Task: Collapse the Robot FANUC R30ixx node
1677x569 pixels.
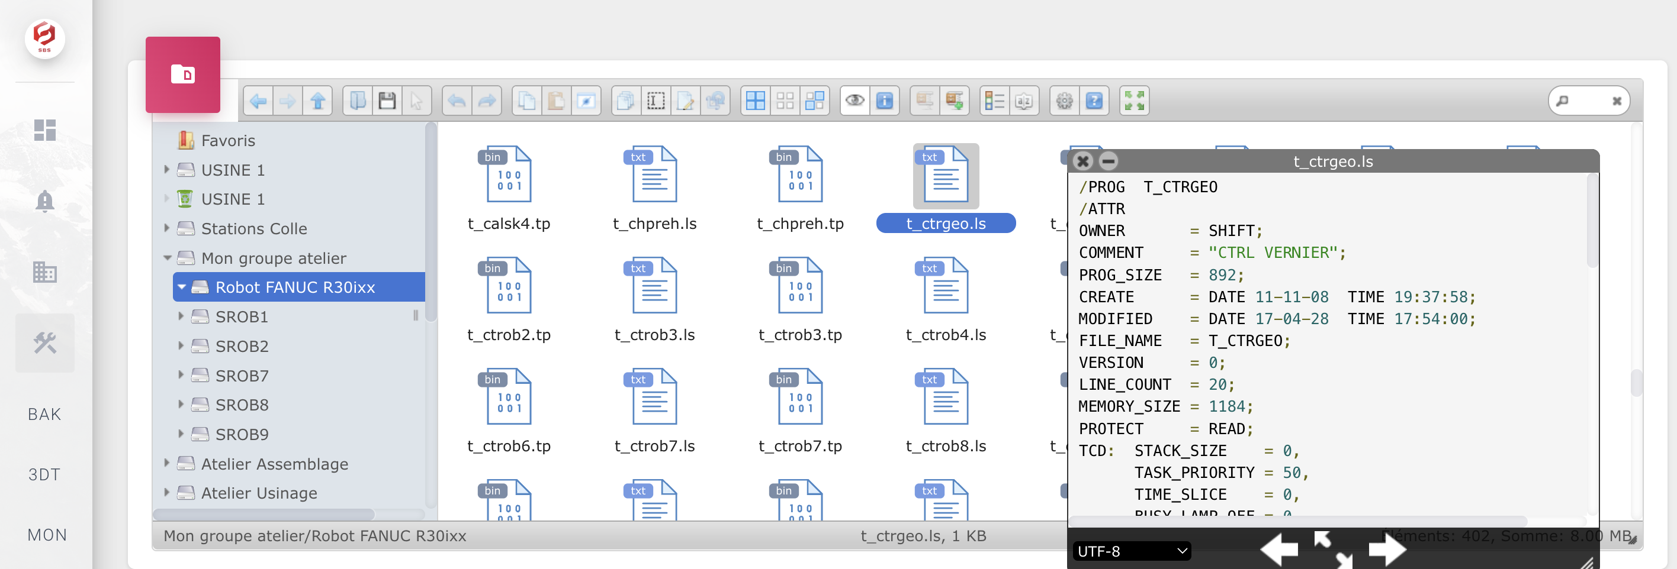Action: pos(182,287)
